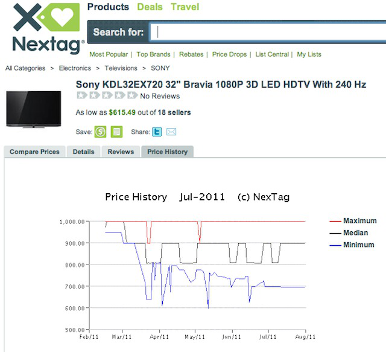
Task: Switch to Compare Prices tab
Action: pos(34,152)
